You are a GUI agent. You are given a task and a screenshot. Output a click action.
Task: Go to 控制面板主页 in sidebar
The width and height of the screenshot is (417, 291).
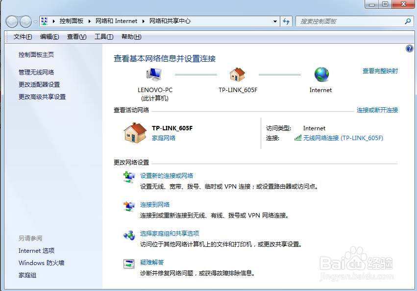pos(36,55)
